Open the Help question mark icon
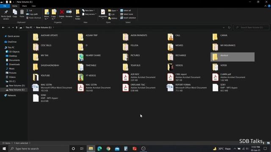271x152 pixels. point(269,6)
